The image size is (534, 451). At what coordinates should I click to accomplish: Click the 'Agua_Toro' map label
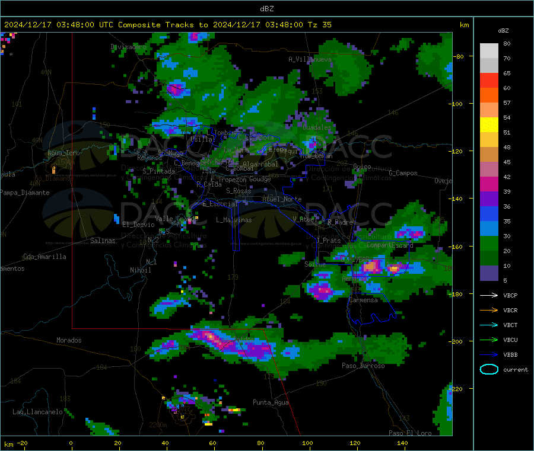pyautogui.click(x=63, y=153)
